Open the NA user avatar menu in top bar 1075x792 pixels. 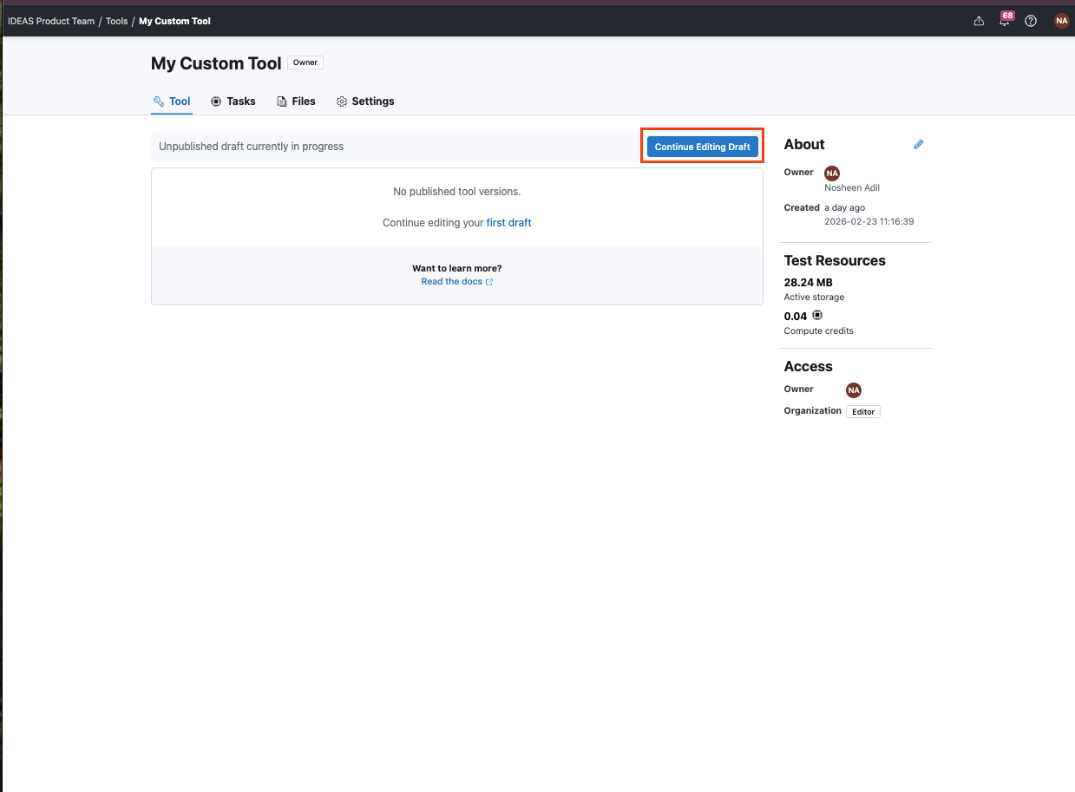click(1061, 21)
